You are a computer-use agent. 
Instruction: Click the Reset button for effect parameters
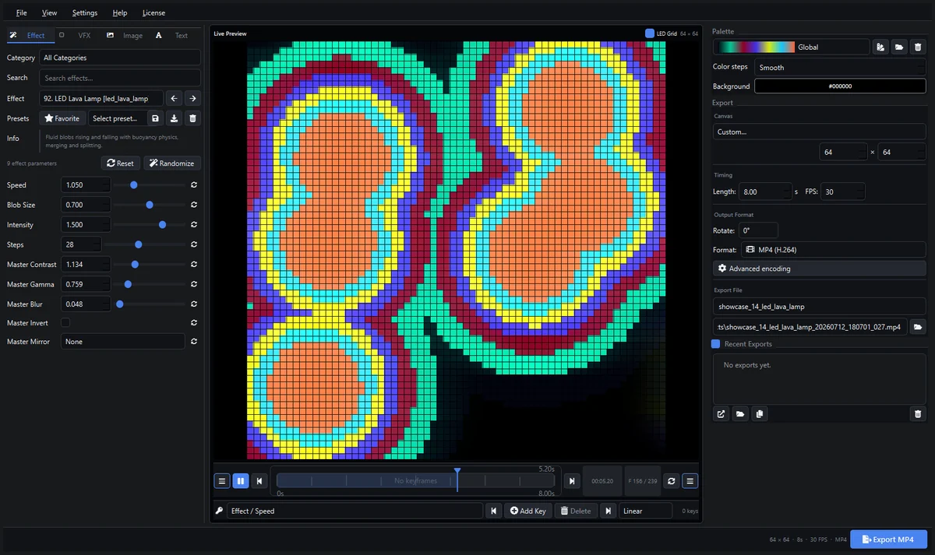pos(121,163)
